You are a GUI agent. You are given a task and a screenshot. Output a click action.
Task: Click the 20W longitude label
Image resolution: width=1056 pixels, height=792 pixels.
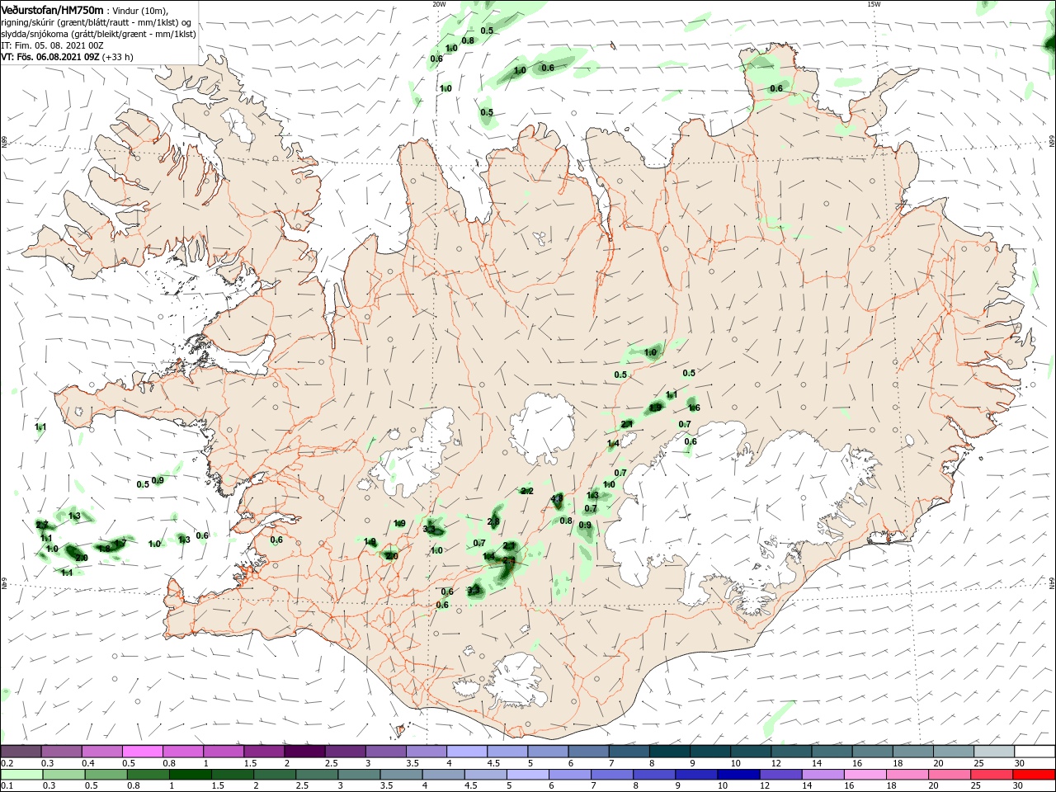point(439,4)
